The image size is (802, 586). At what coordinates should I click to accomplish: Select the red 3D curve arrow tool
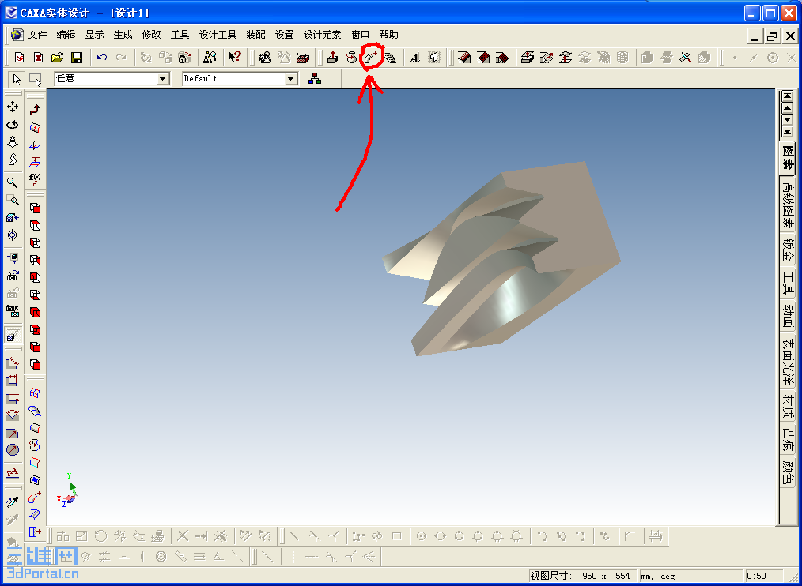tap(35, 110)
